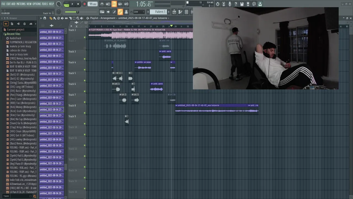
Task: Open the TOOLS menu
Action: 45,4
